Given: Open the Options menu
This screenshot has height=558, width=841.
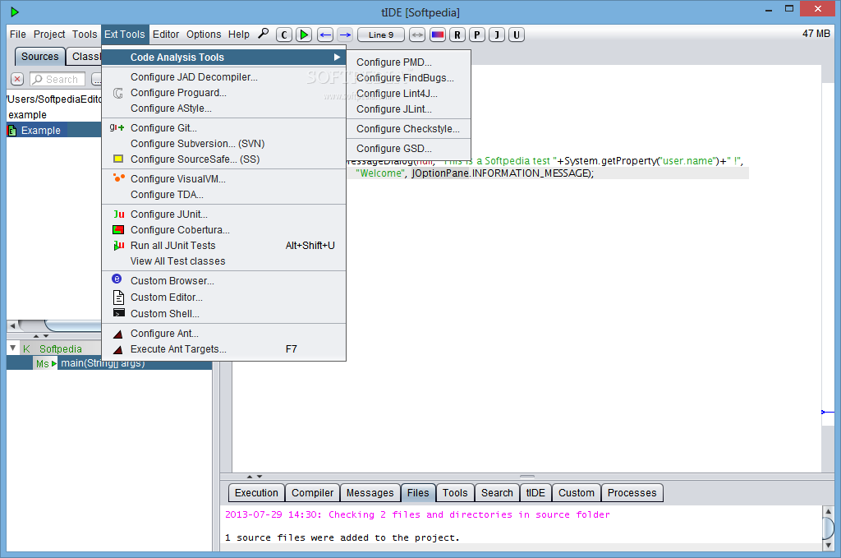Looking at the screenshot, I should [x=204, y=35].
